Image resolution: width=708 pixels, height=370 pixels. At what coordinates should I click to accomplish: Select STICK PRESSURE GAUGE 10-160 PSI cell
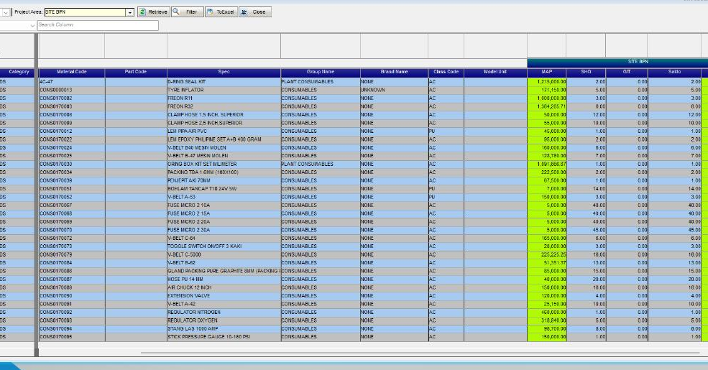coord(224,337)
